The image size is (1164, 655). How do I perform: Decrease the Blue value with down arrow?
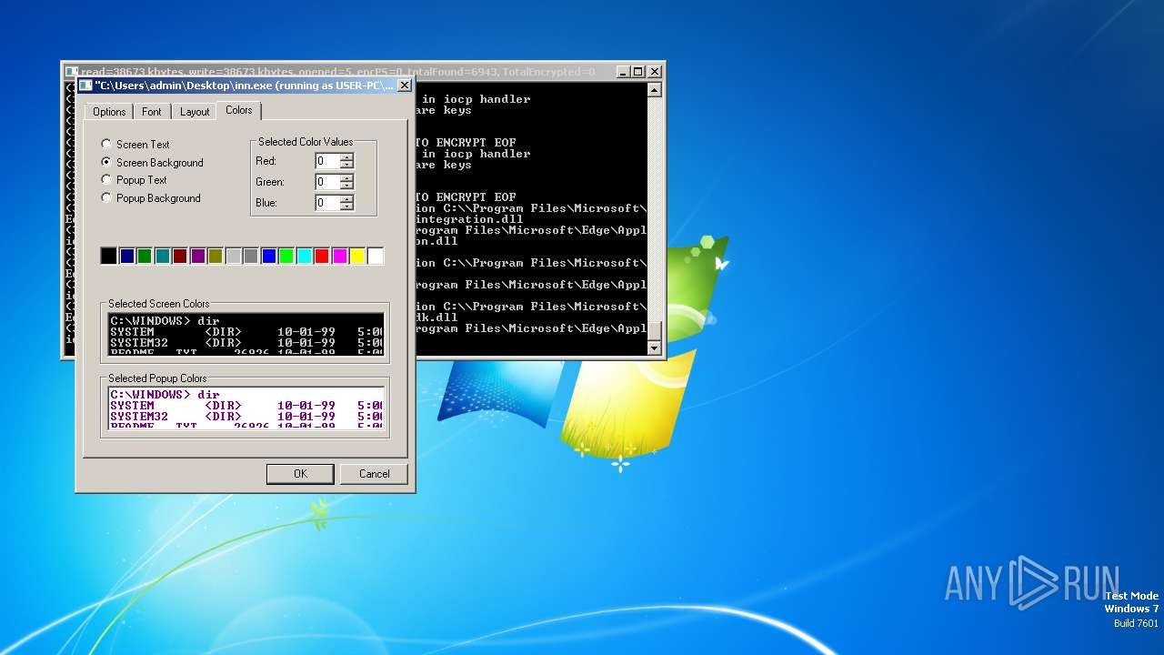pos(346,207)
